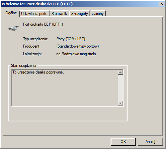Click the Stan urządzenia group label
The image size is (166, 149).
pyautogui.click(x=24, y=66)
